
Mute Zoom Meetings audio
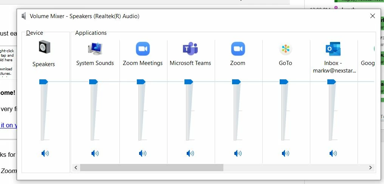pos(142,153)
